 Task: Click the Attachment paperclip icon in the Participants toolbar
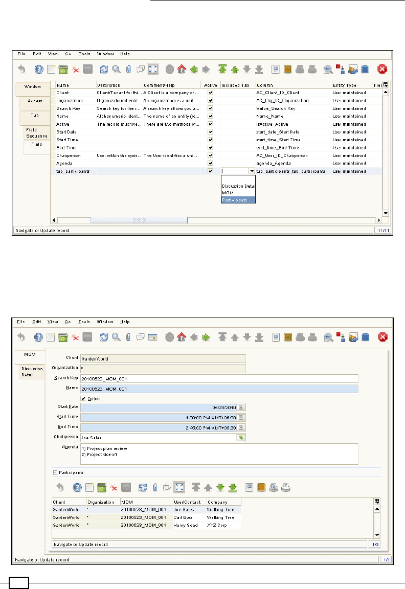point(154,488)
